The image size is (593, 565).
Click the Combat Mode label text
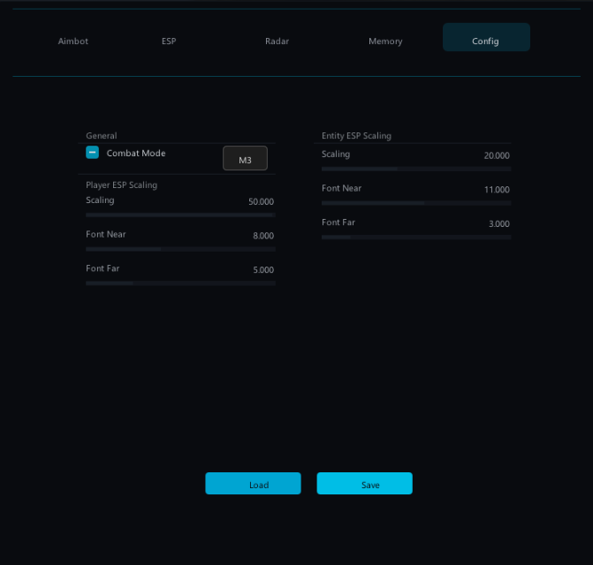click(136, 153)
